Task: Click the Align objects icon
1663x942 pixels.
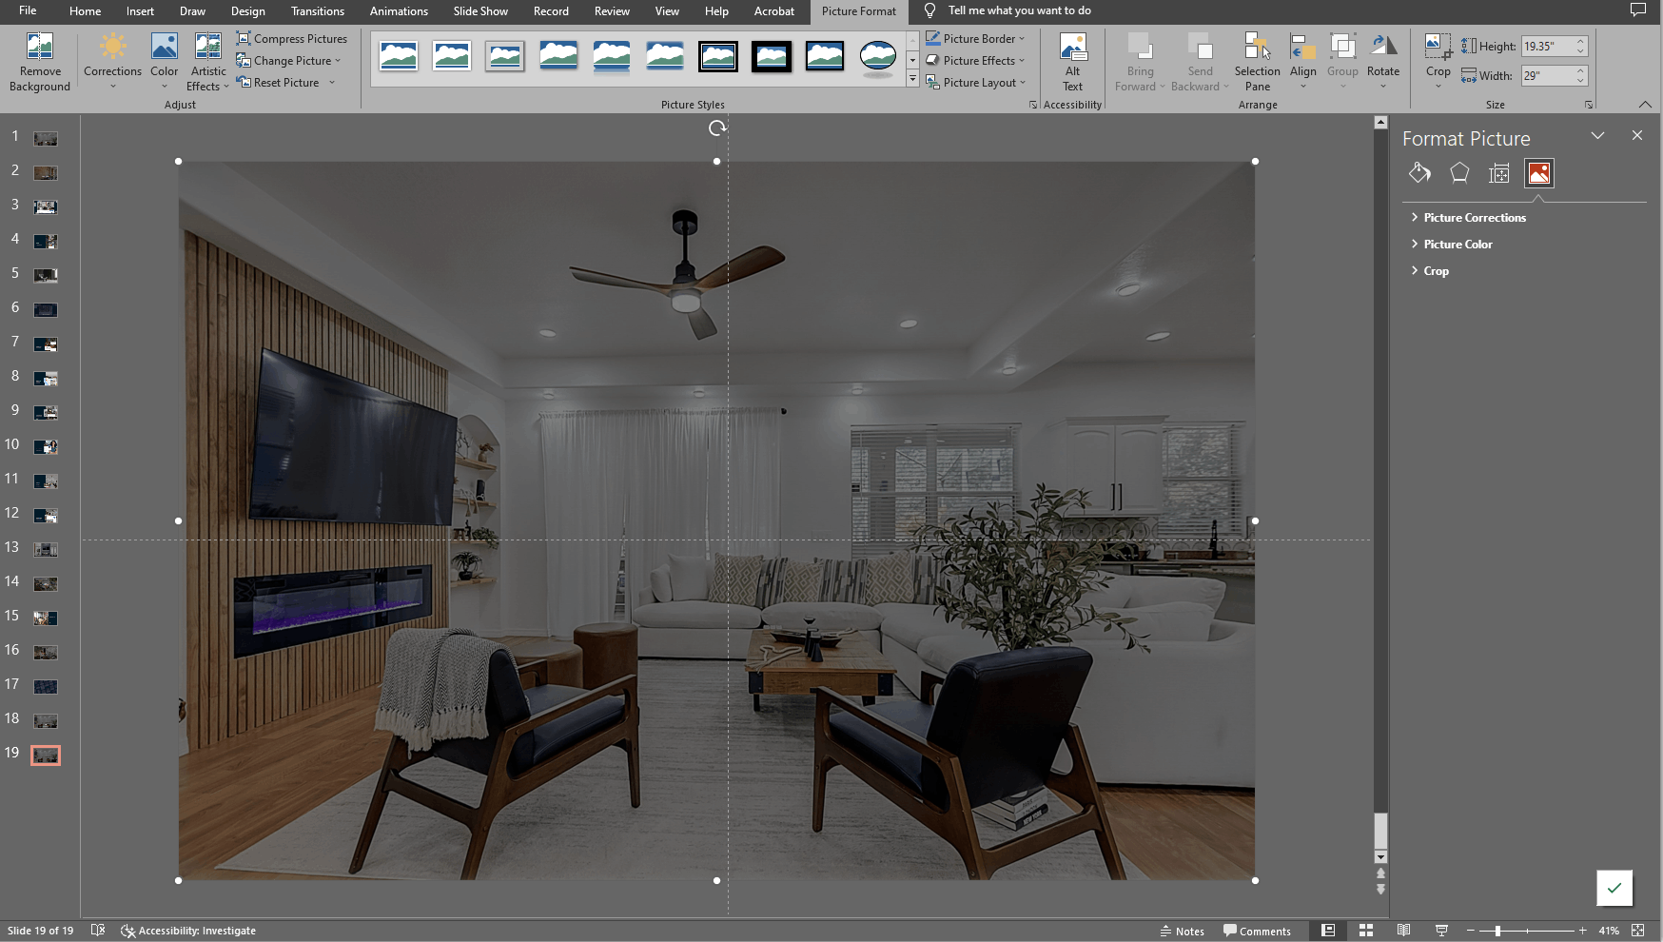Action: [1302, 62]
